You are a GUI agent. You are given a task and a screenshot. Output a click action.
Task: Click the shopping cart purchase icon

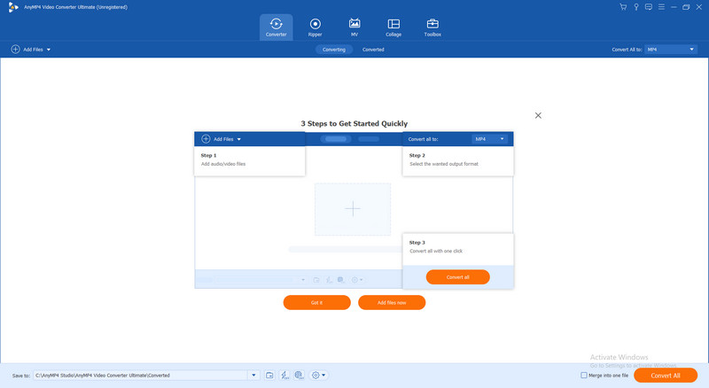[623, 6]
